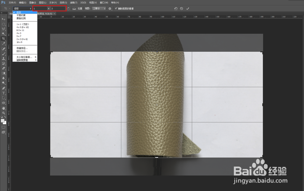Select the Eyedropper tool
The width and height of the screenshot is (304, 191).
(3, 44)
